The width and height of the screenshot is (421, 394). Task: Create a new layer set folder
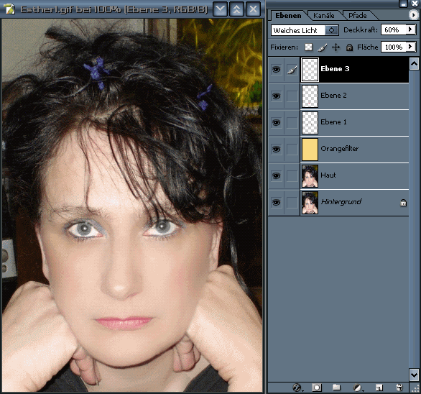pos(336,388)
